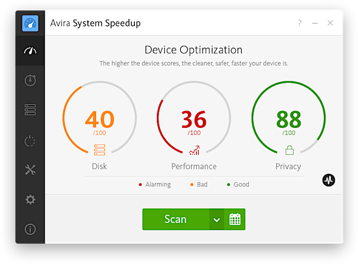Image resolution: width=358 pixels, height=264 pixels.
Task: Minimize the Avira System Speedup window
Action: pyautogui.click(x=315, y=23)
